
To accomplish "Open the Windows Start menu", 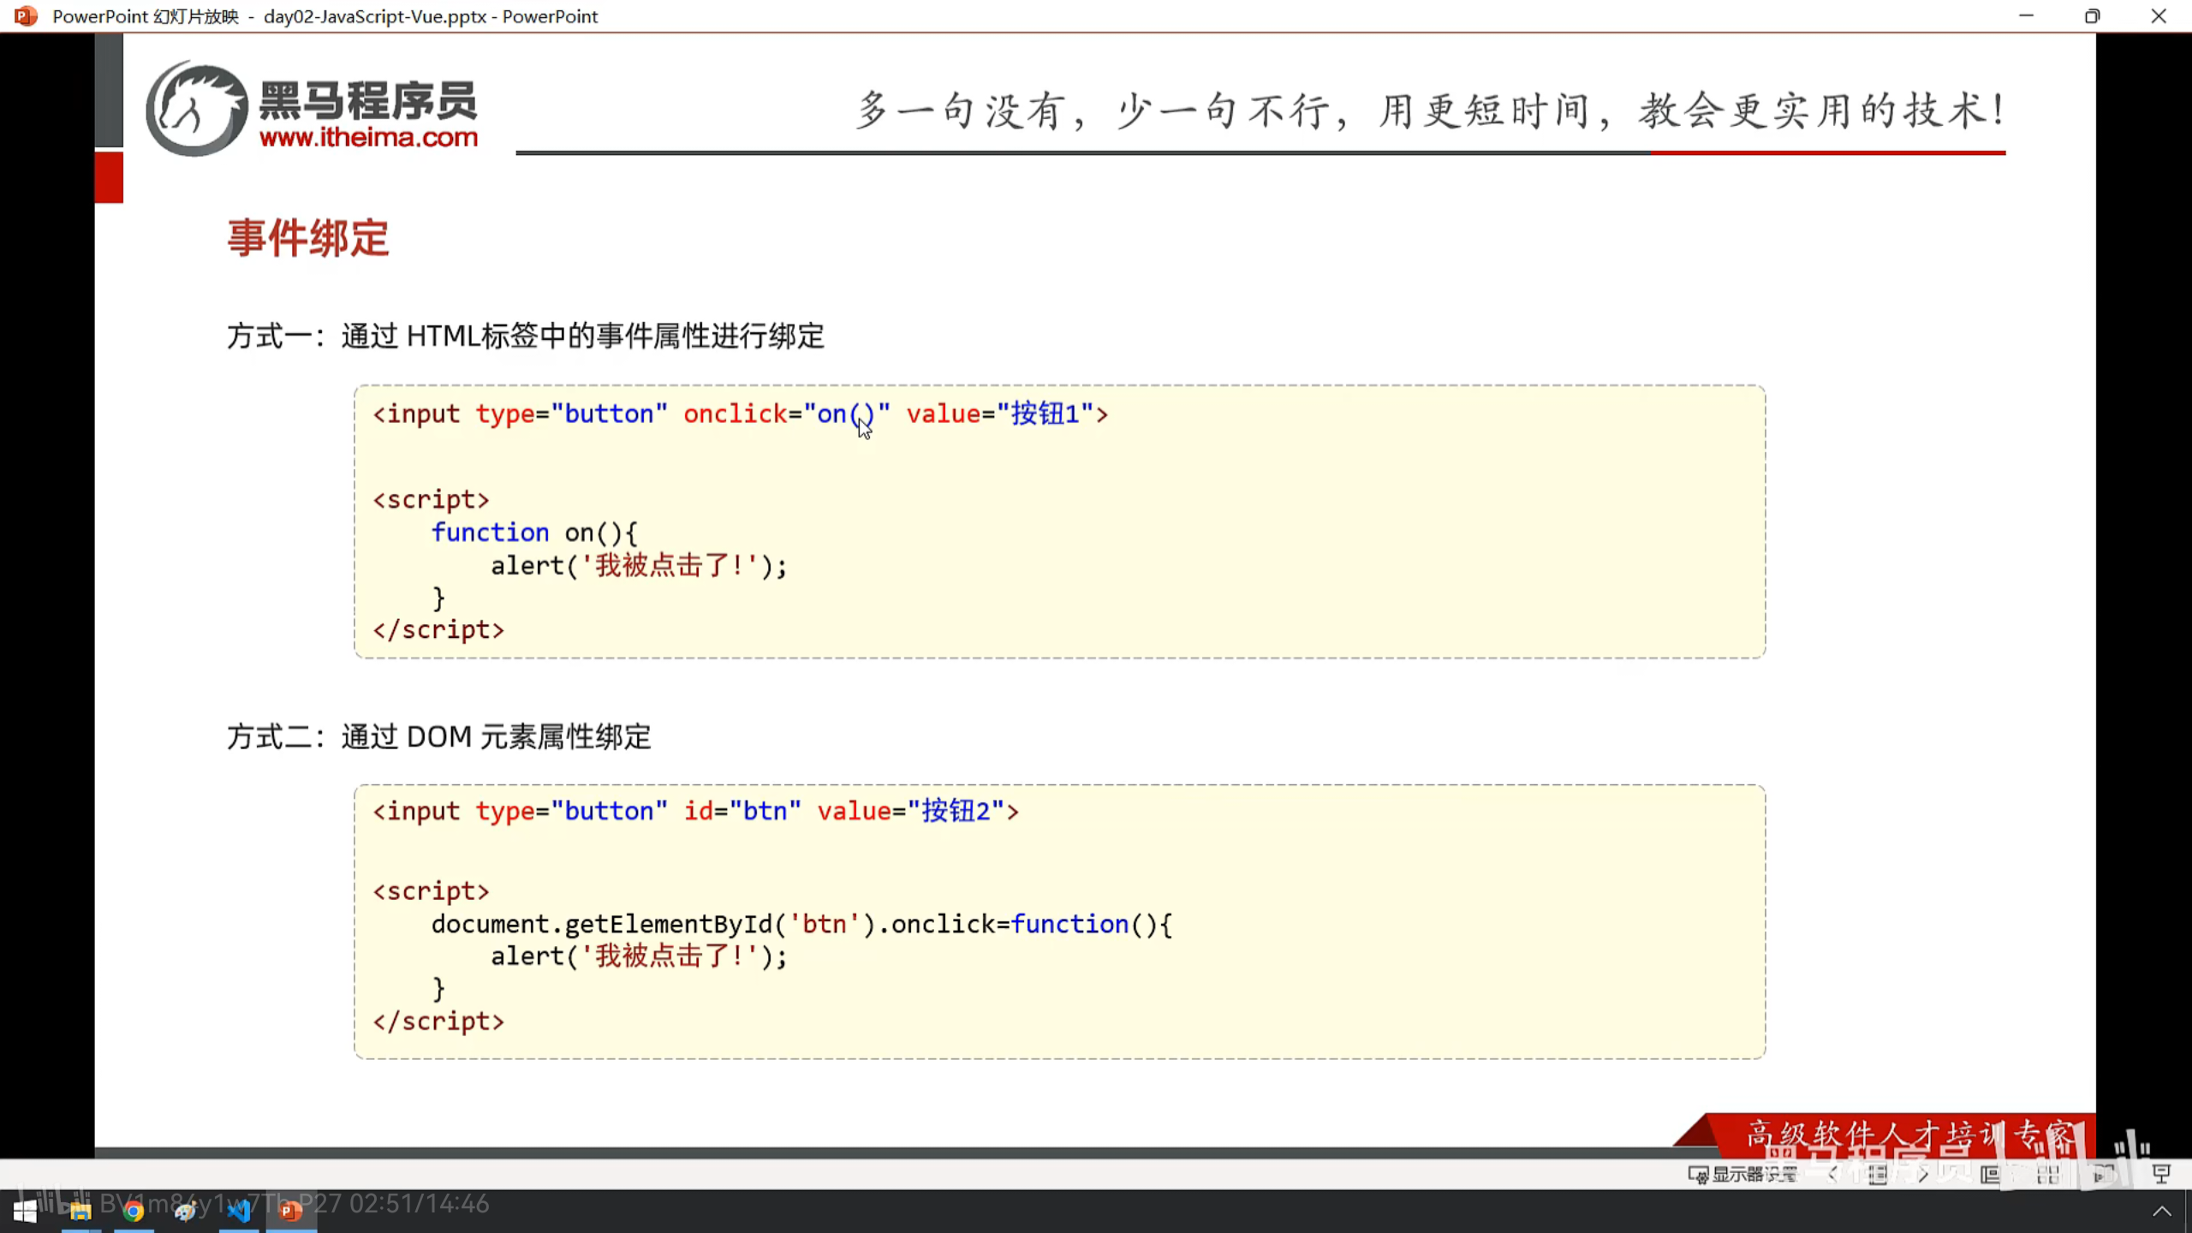I will (x=26, y=1211).
